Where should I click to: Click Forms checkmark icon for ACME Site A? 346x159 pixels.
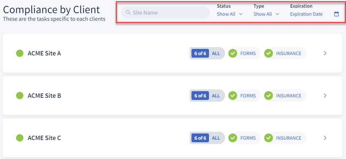pyautogui.click(x=232, y=53)
